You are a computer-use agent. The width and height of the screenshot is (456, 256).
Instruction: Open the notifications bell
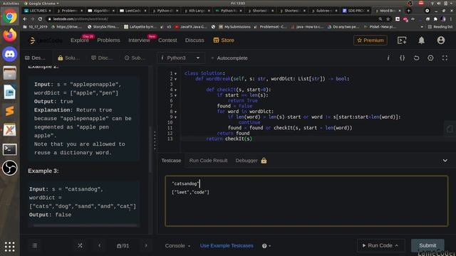pyautogui.click(x=421, y=41)
